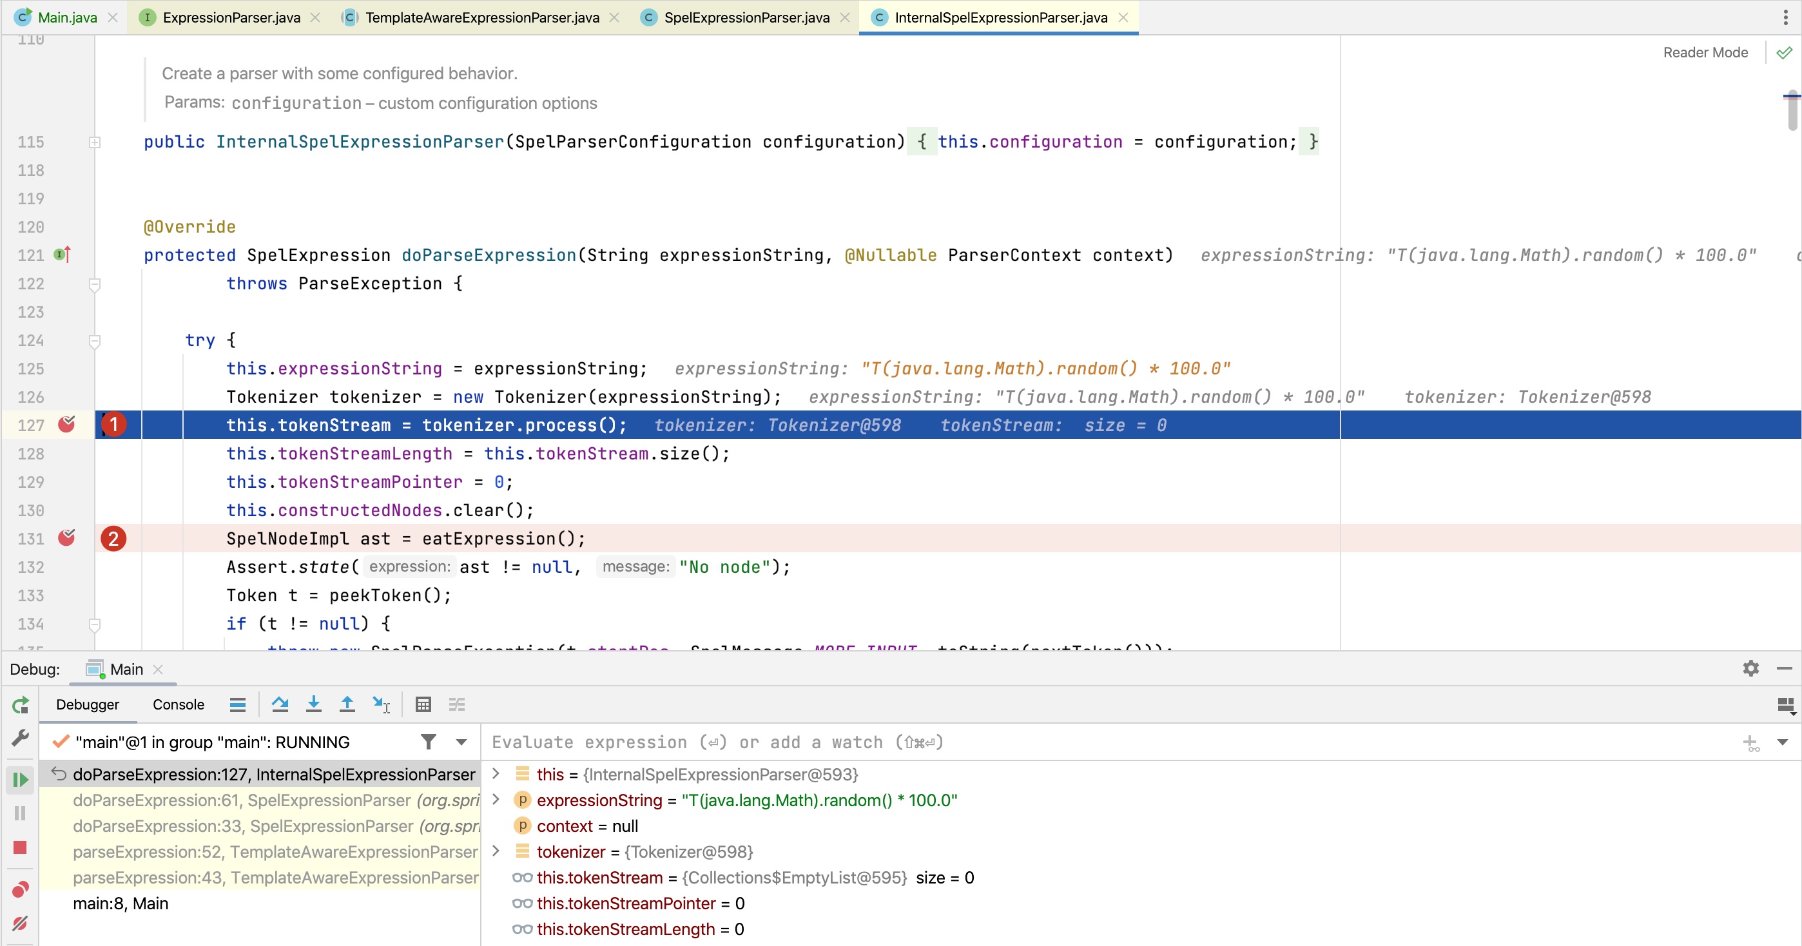The width and height of the screenshot is (1802, 946).
Task: Click the Step Over button
Action: coord(280,704)
